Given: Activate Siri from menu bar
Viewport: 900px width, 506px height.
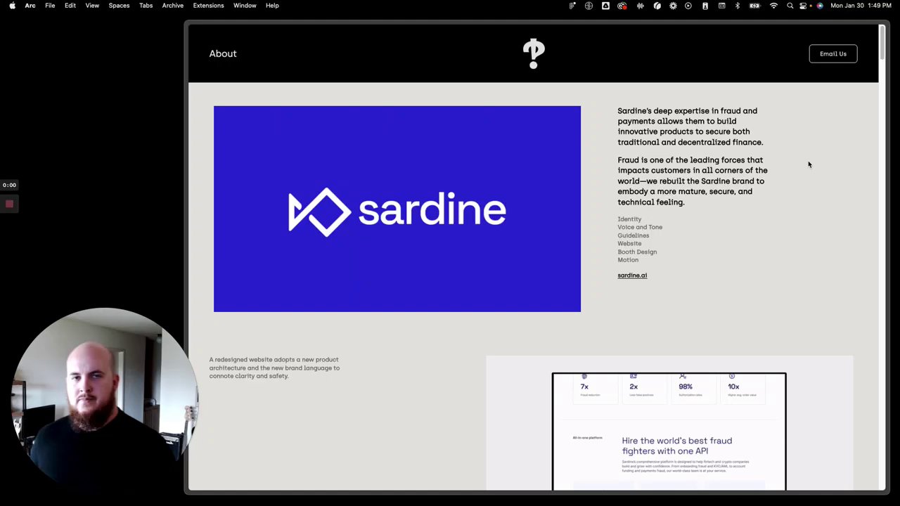Looking at the screenshot, I should 820,6.
